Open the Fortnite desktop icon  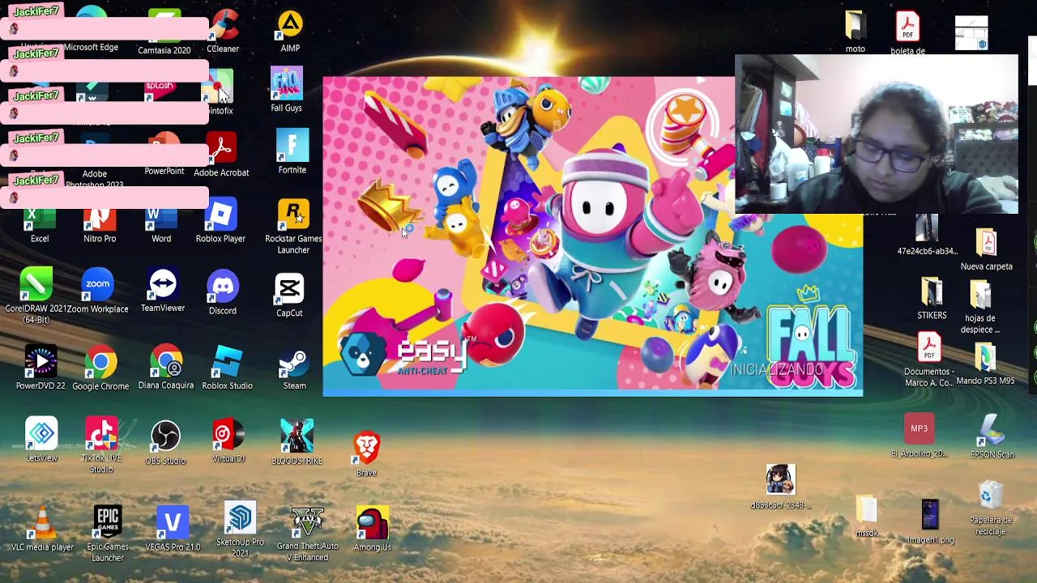point(292,152)
